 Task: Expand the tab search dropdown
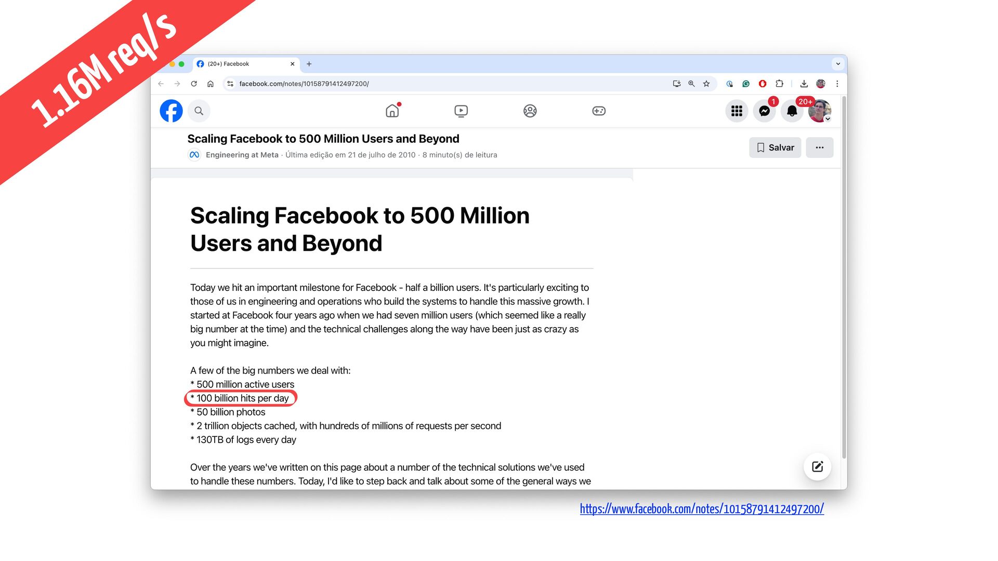click(838, 64)
